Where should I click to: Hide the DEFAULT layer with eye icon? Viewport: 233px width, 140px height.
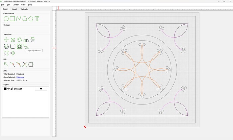click(x=8, y=89)
